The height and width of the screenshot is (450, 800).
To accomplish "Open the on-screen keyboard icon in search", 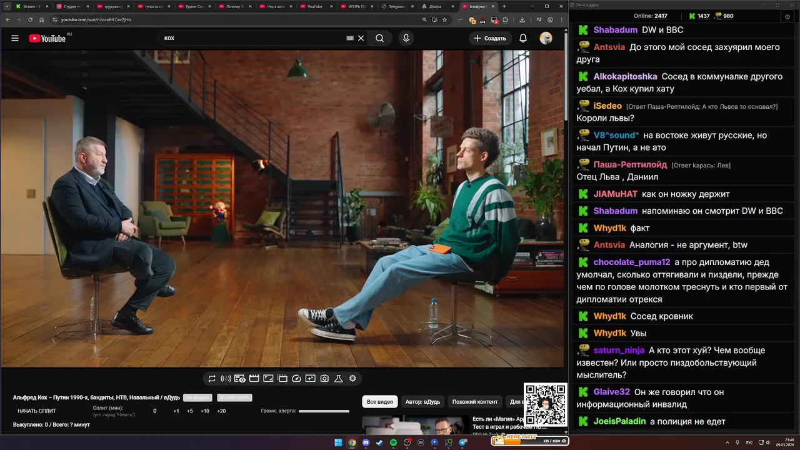I will click(350, 38).
